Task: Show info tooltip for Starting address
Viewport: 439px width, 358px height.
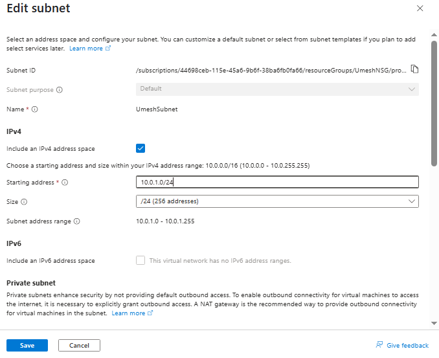Action: (x=65, y=183)
